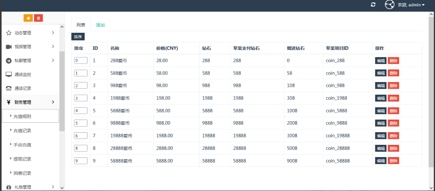Image resolution: width=435 pixels, height=191 pixels.
Task: Click the gift icon for 礼物管理
Action: [x=9, y=187]
